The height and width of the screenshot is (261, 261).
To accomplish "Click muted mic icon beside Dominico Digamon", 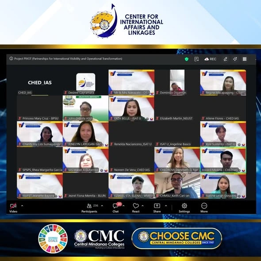I will click(x=157, y=92).
